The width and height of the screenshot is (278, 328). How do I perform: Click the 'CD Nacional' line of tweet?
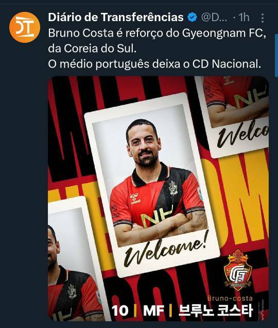(x=154, y=64)
